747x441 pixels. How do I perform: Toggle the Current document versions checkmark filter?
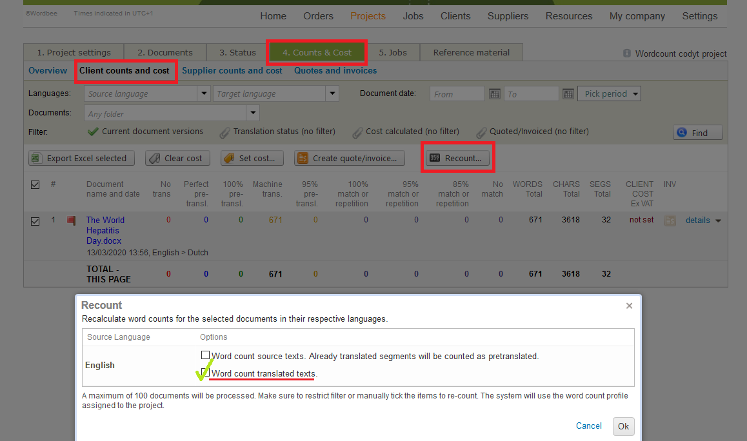coord(93,132)
